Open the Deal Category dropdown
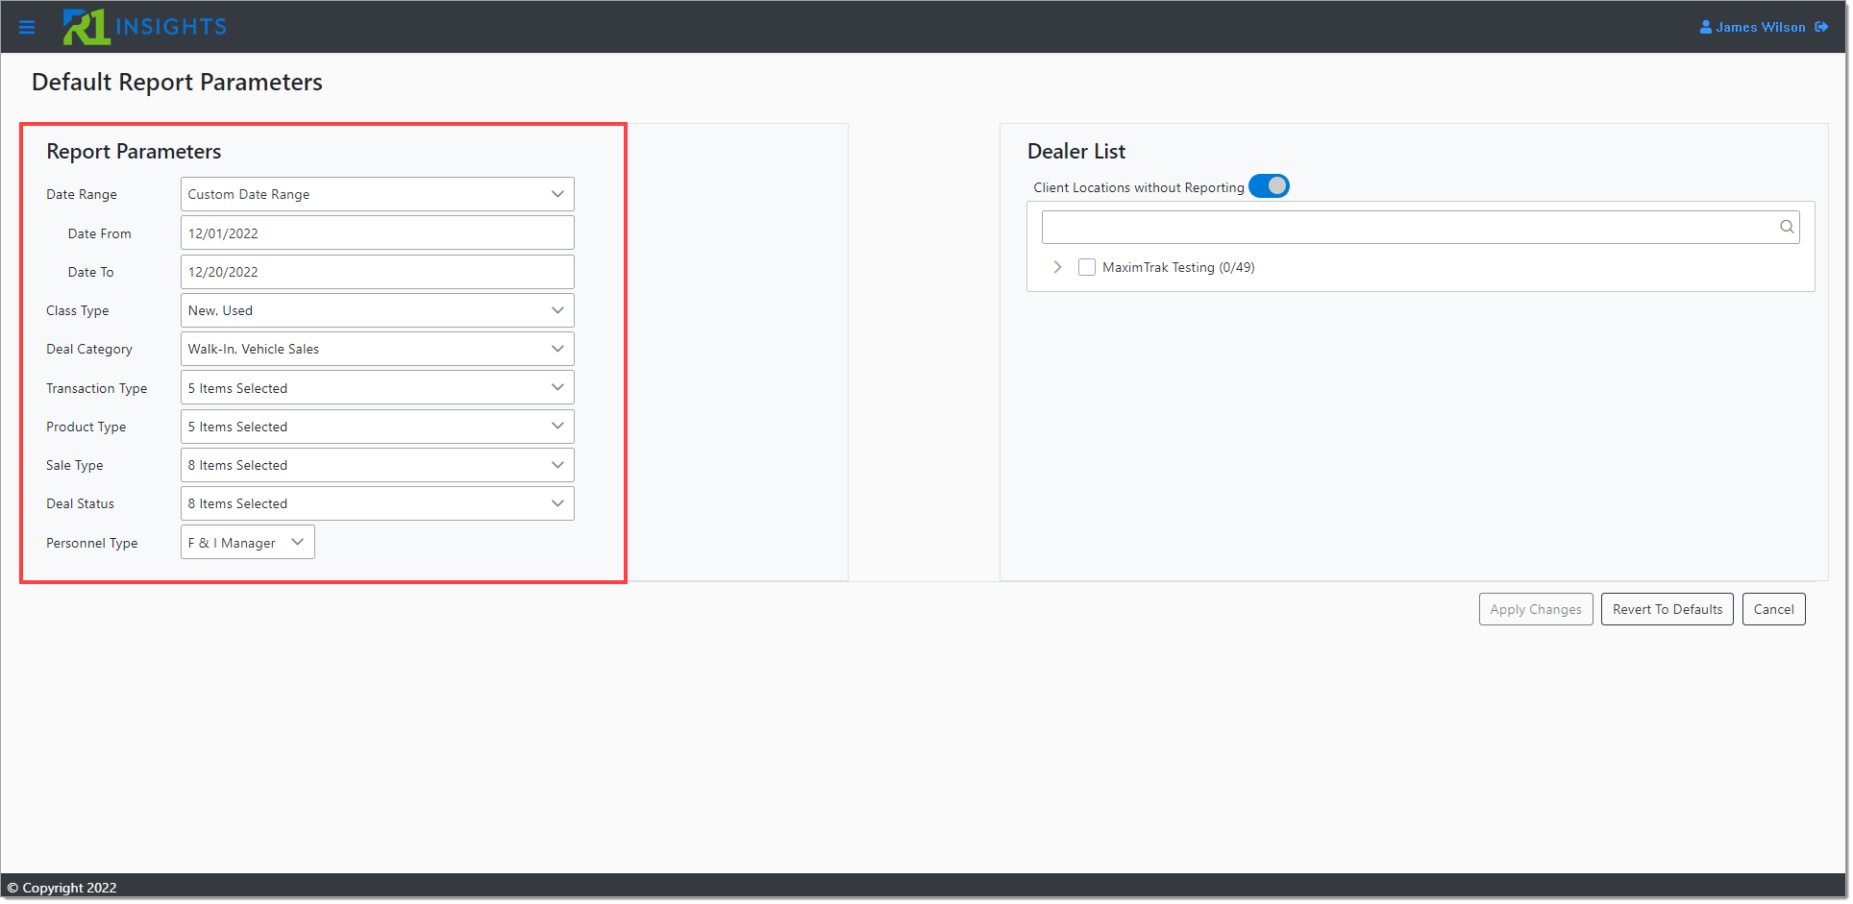The width and height of the screenshot is (1853, 904). pos(378,349)
